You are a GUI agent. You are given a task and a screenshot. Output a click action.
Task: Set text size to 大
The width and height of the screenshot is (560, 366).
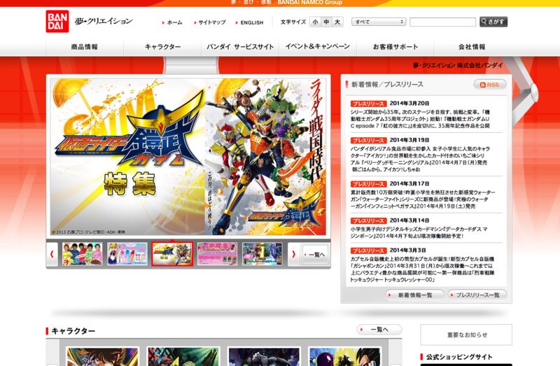tap(337, 22)
